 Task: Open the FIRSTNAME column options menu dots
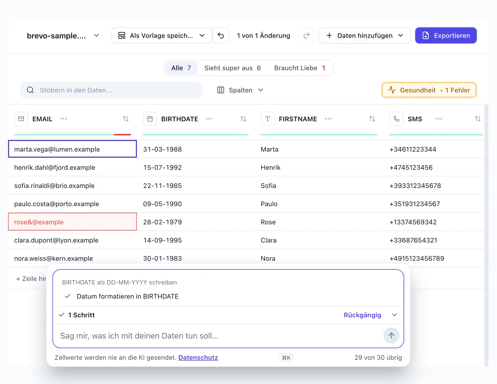[x=328, y=119]
